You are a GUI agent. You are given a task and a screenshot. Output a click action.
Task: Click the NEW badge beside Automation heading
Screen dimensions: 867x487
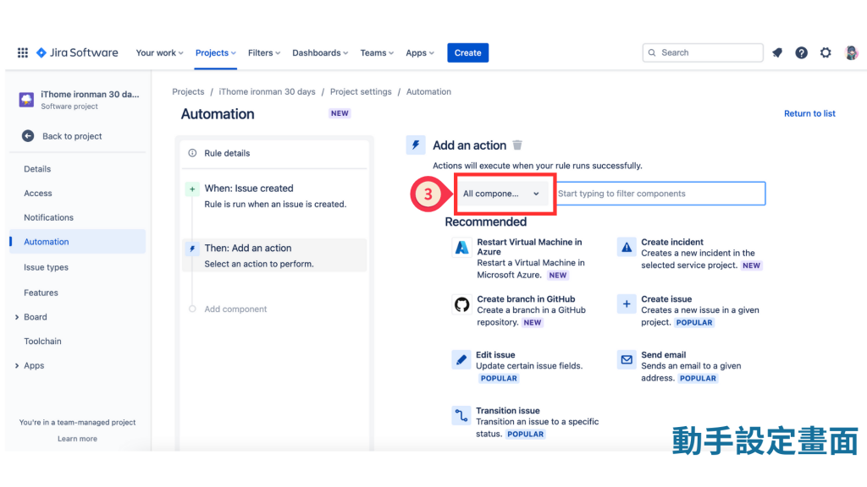[x=340, y=113]
